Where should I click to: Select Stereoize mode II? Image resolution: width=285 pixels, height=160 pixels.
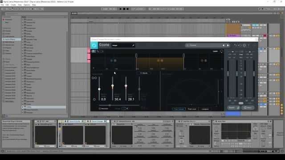click(x=127, y=108)
